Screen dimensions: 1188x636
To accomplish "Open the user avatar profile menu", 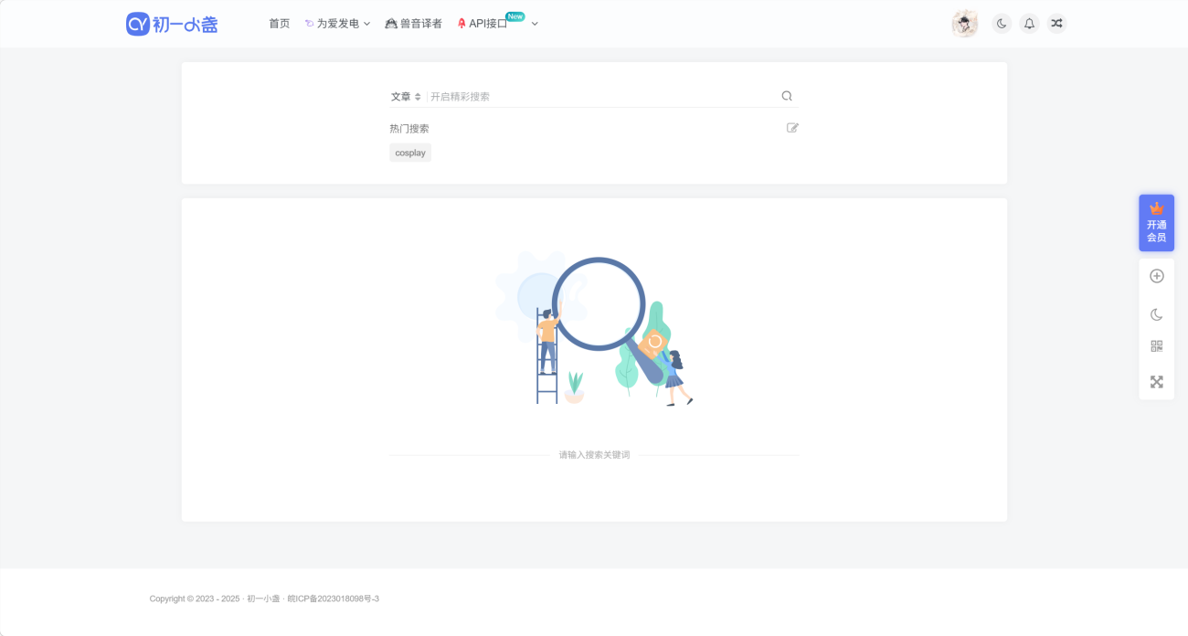I will [x=964, y=24].
